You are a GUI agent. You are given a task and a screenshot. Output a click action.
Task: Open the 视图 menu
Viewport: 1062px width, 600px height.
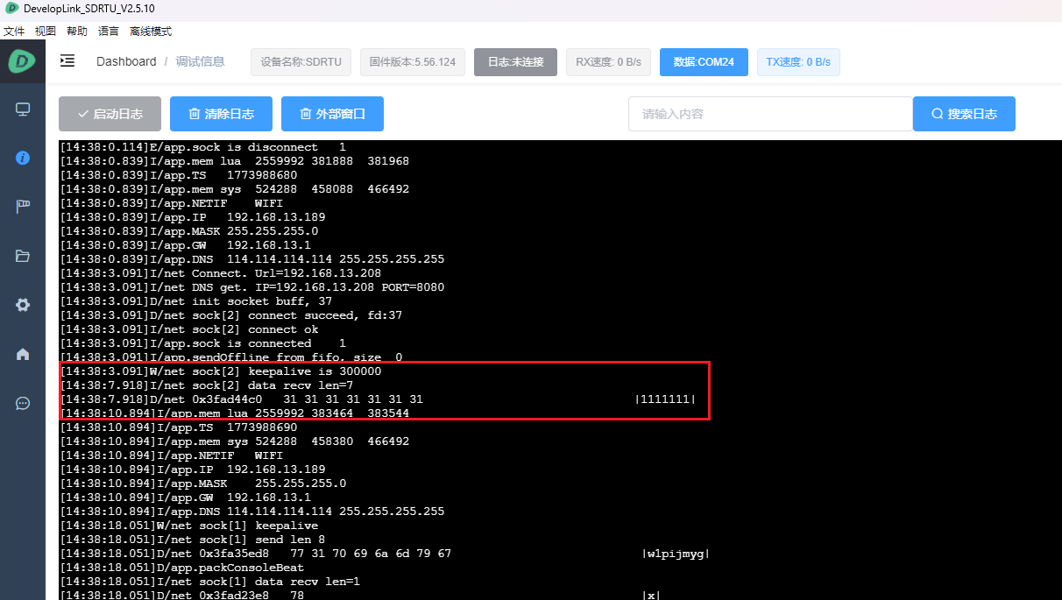click(46, 31)
